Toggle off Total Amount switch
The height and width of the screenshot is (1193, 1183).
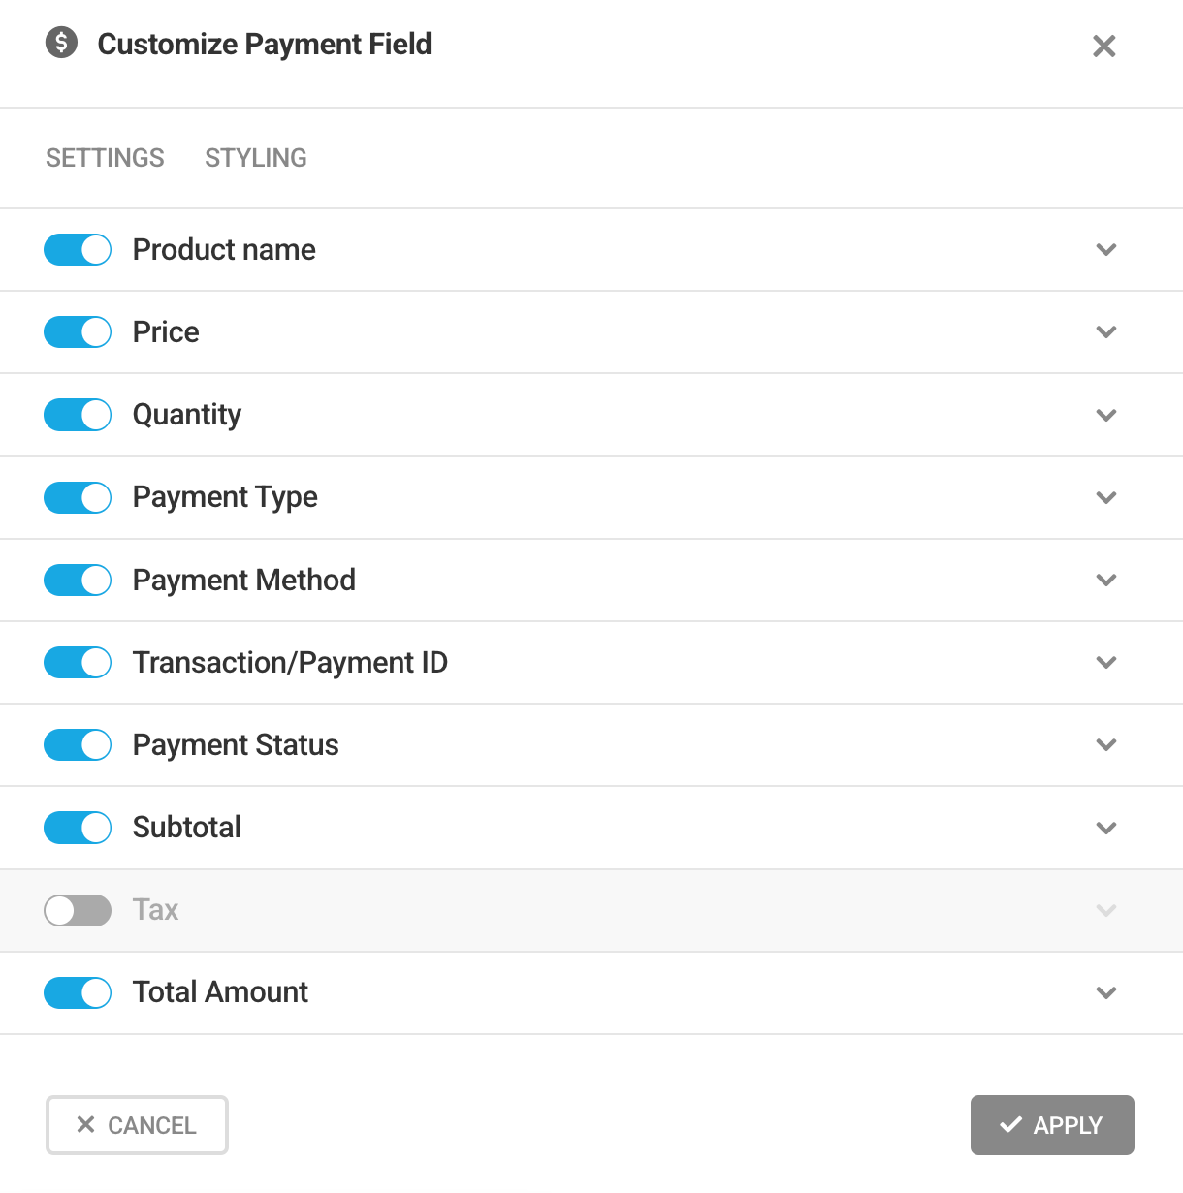(x=78, y=992)
